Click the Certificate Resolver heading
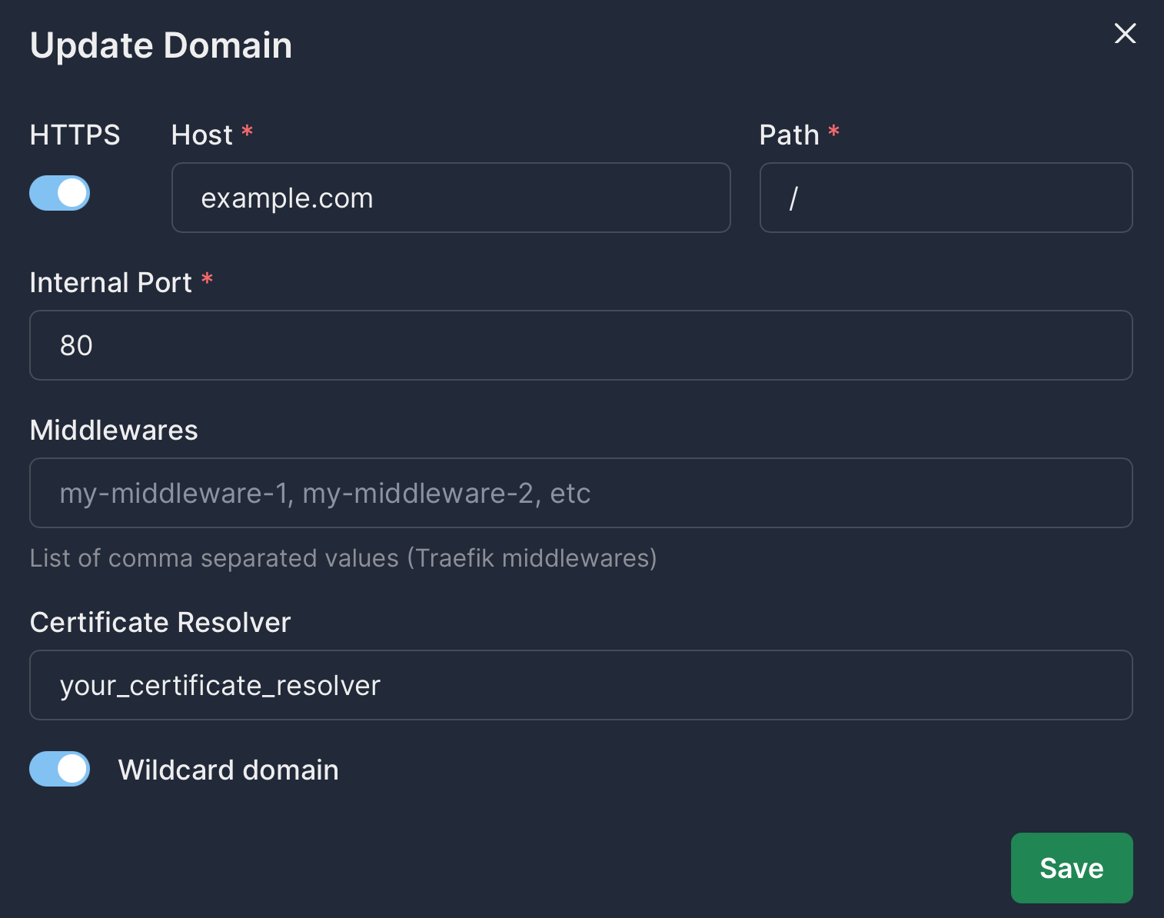 click(160, 622)
